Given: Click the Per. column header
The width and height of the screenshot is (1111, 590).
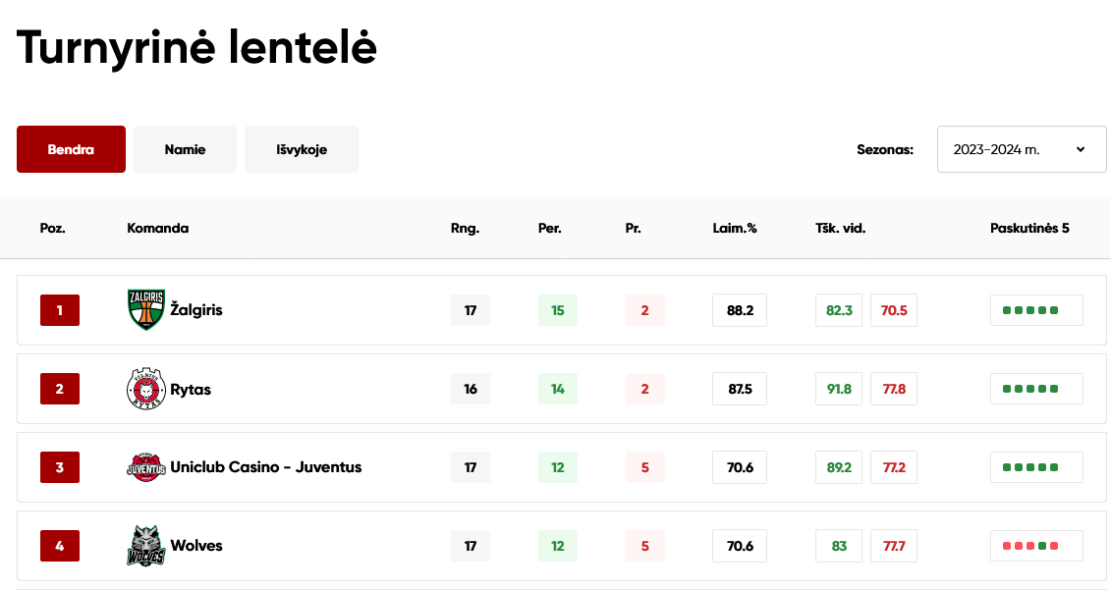Looking at the screenshot, I should [549, 228].
